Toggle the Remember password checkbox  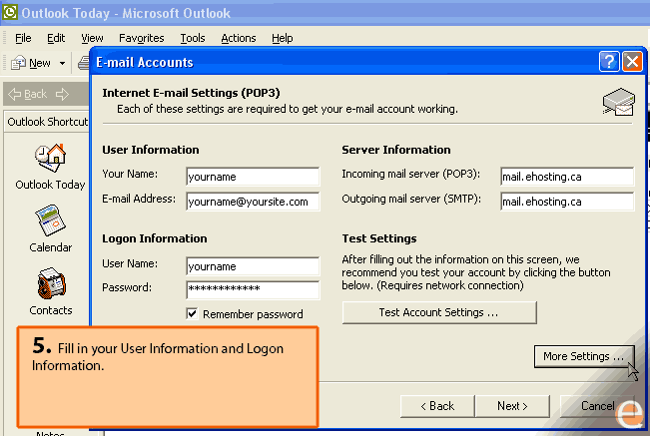pyautogui.click(x=193, y=314)
